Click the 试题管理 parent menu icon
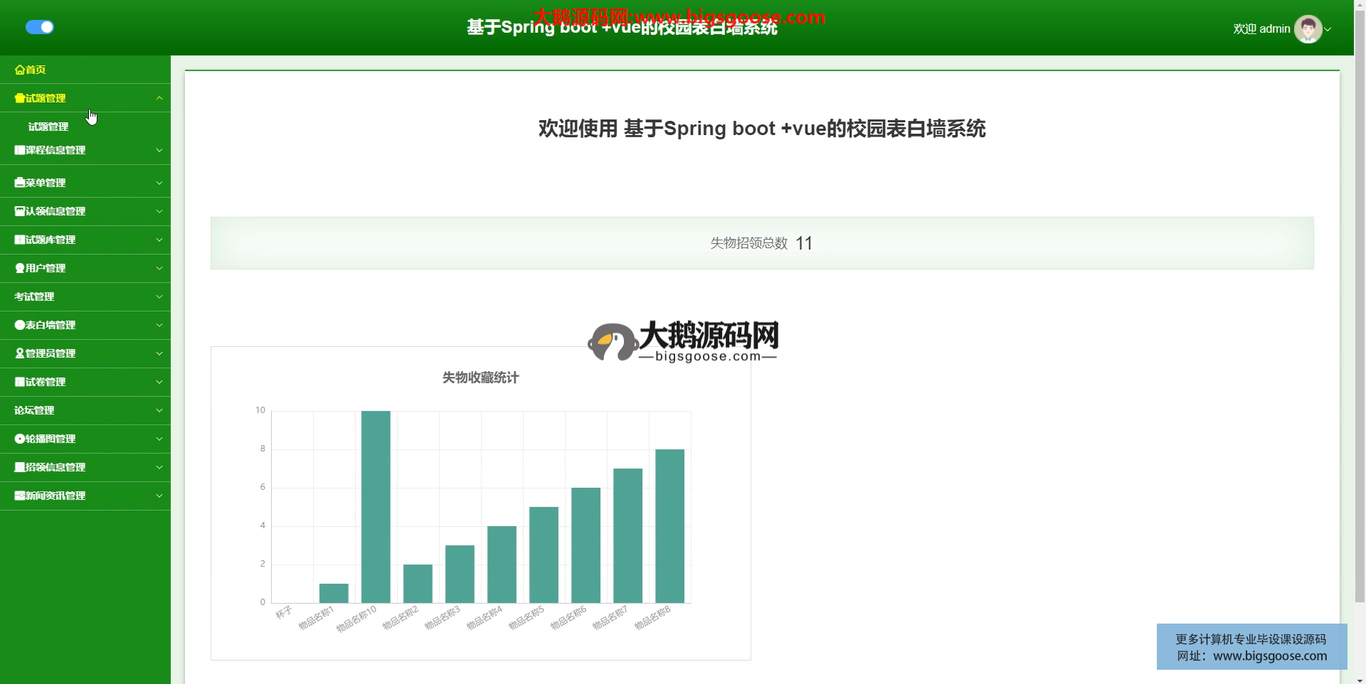The image size is (1366, 684). [x=20, y=98]
